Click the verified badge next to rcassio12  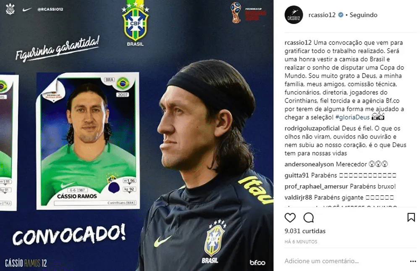coord(341,15)
